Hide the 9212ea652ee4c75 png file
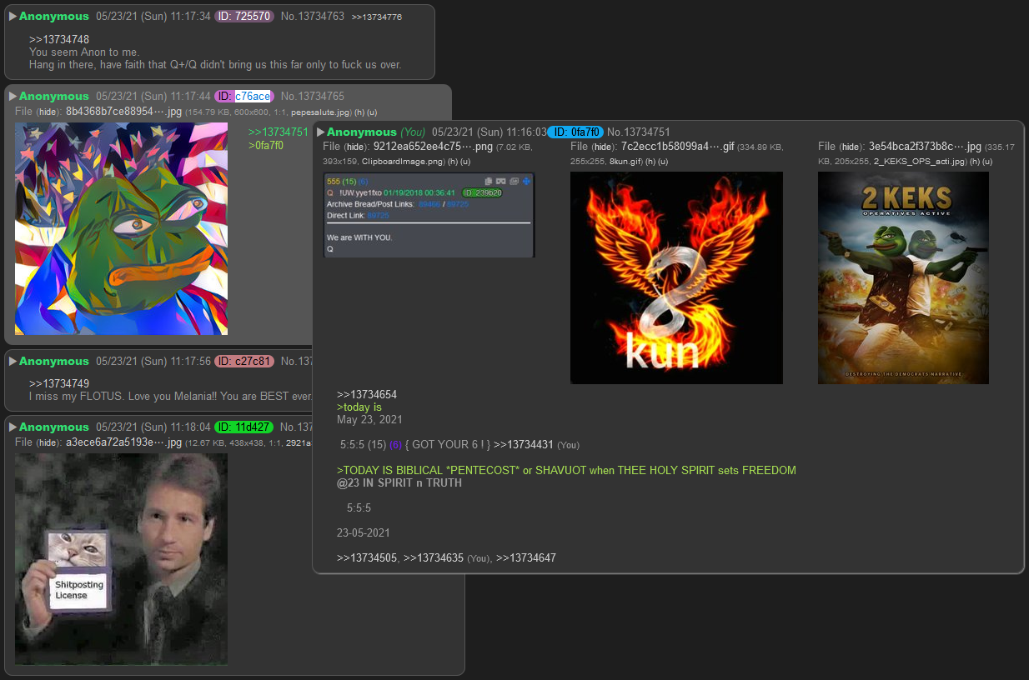The width and height of the screenshot is (1029, 680). click(357, 147)
